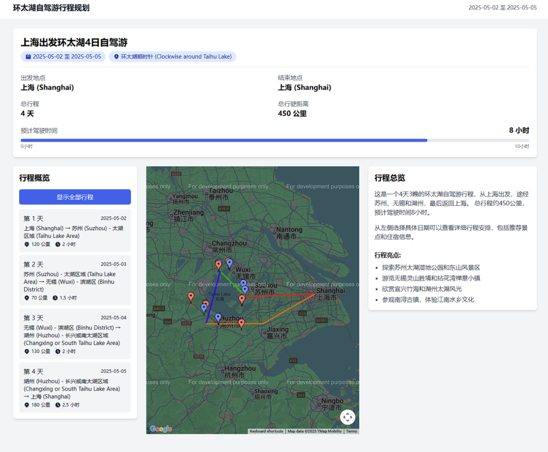Click the red marker west of Taihu Lake

pos(191,296)
